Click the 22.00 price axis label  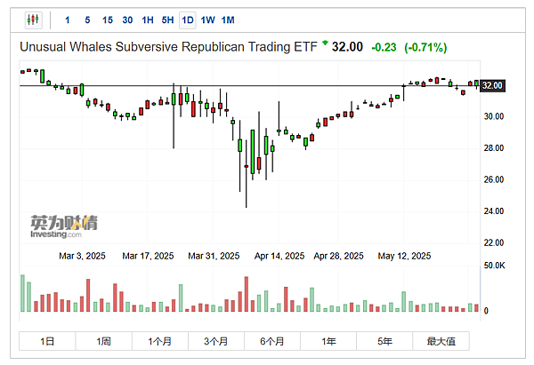click(x=494, y=242)
